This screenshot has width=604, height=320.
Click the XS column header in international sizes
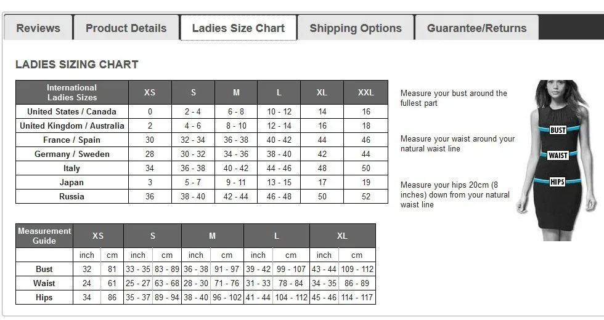click(150, 92)
